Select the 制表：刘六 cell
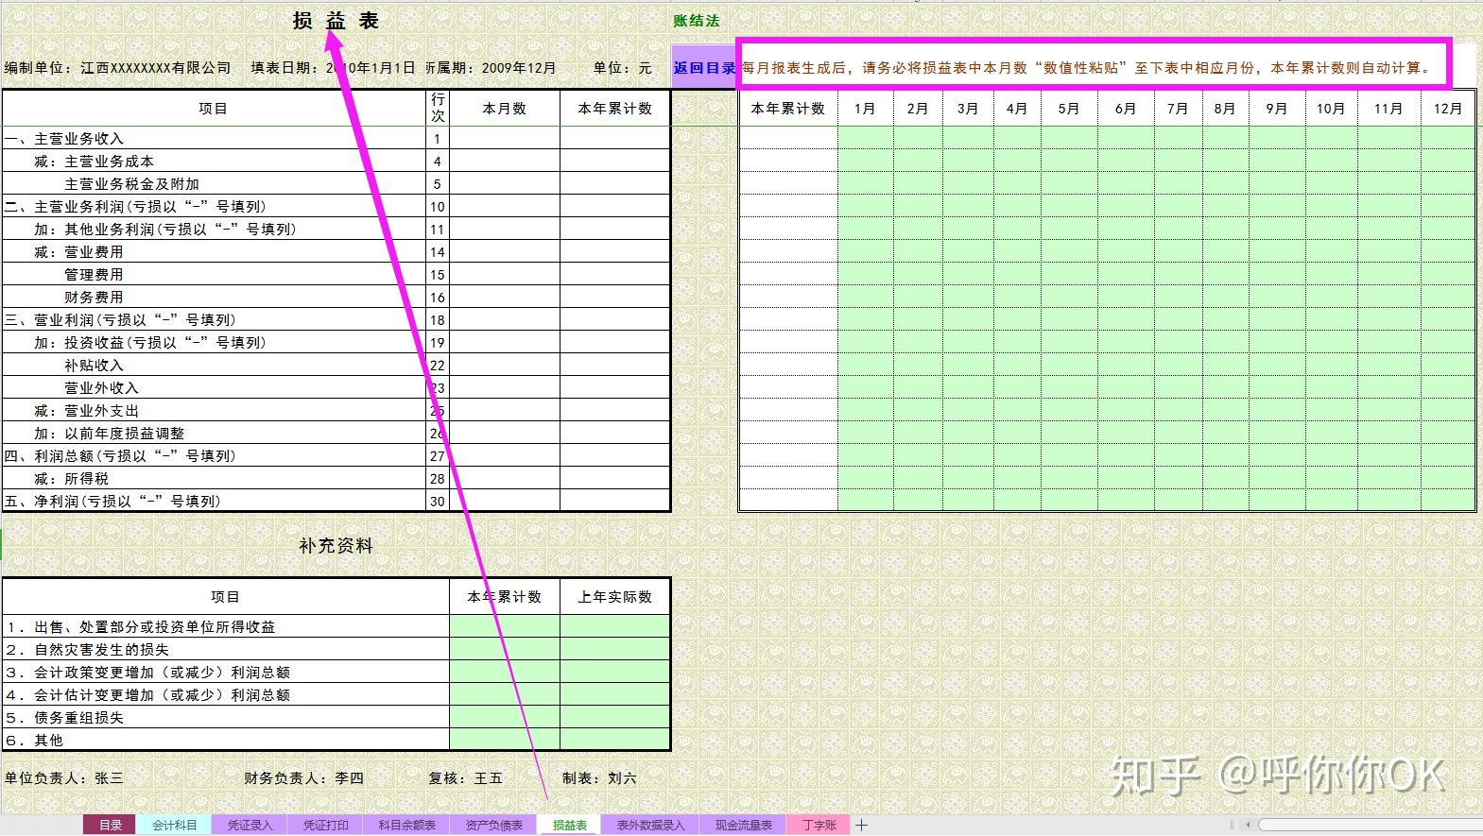1483x836 pixels. click(x=599, y=778)
